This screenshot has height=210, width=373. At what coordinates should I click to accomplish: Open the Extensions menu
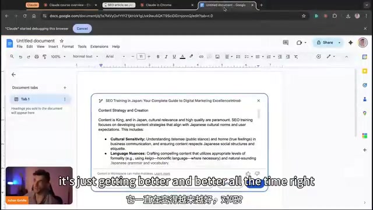[x=99, y=47]
